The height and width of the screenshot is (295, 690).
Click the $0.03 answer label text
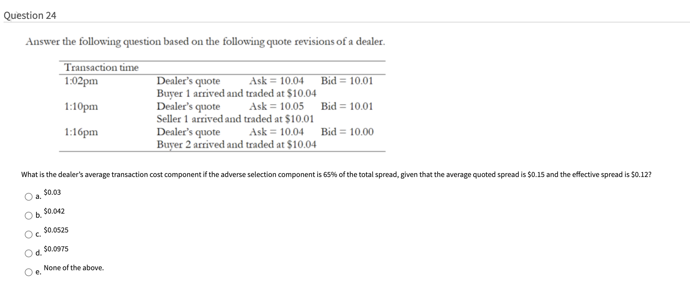click(52, 192)
